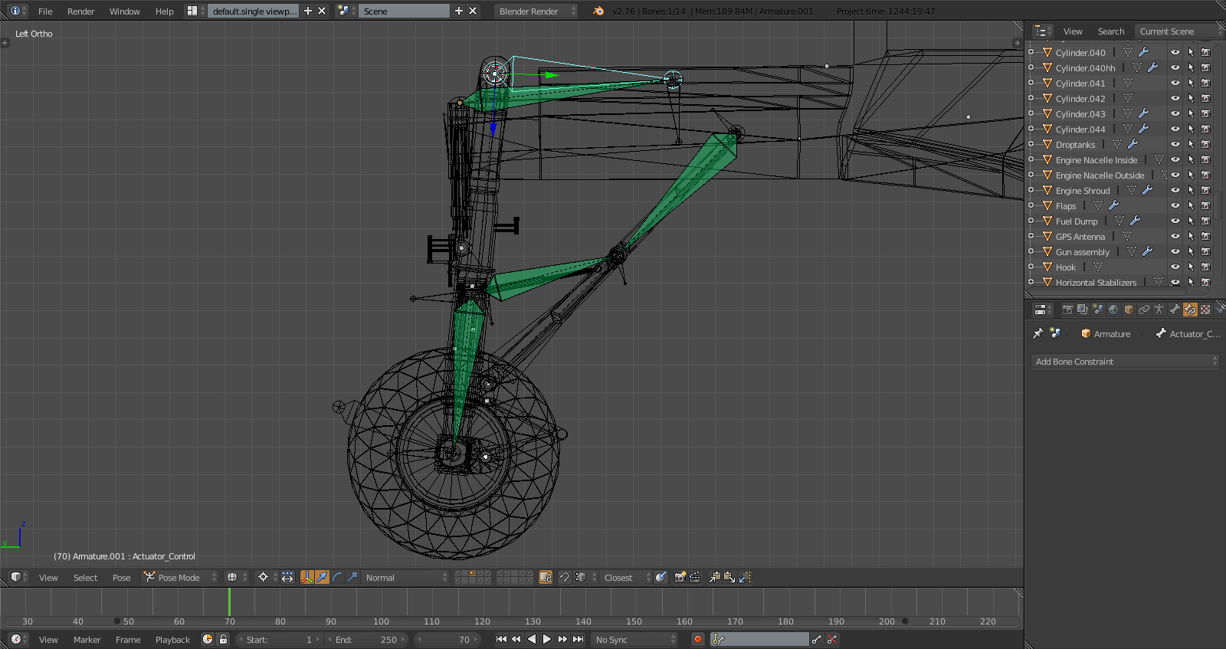
Task: Click the End frame 250 field
Action: tap(367, 639)
